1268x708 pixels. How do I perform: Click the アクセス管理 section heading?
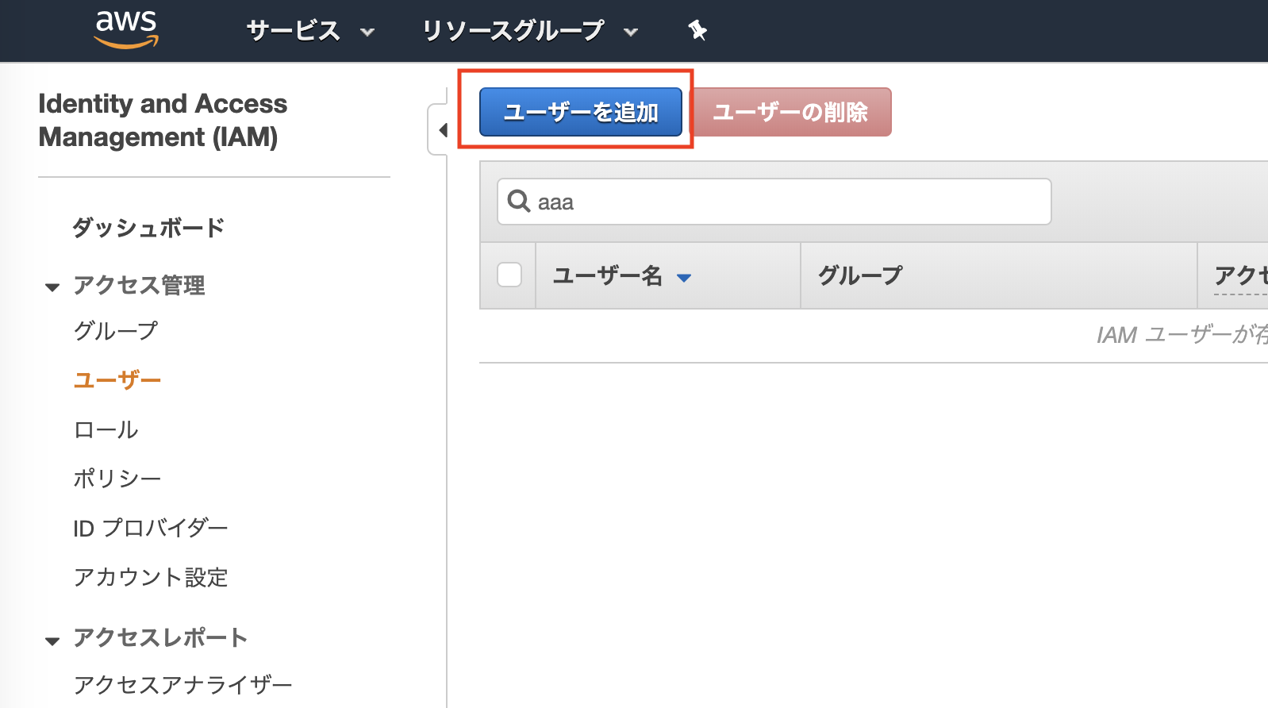139,285
